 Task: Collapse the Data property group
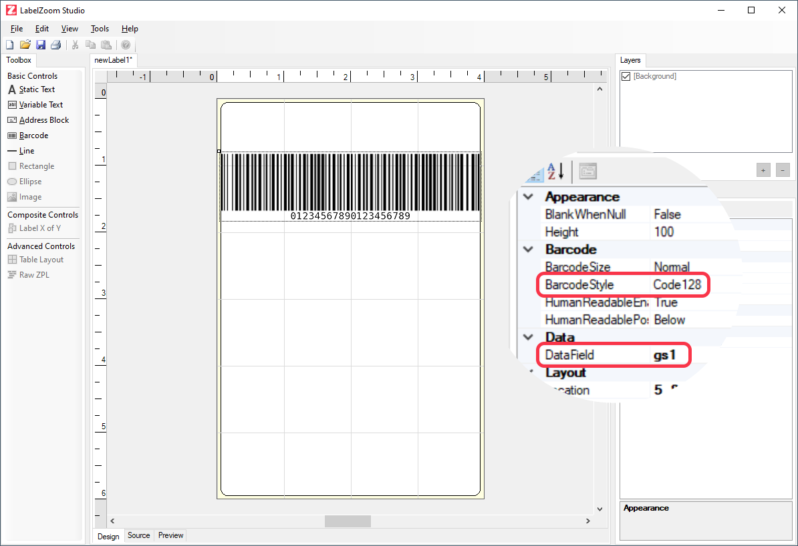[529, 337]
